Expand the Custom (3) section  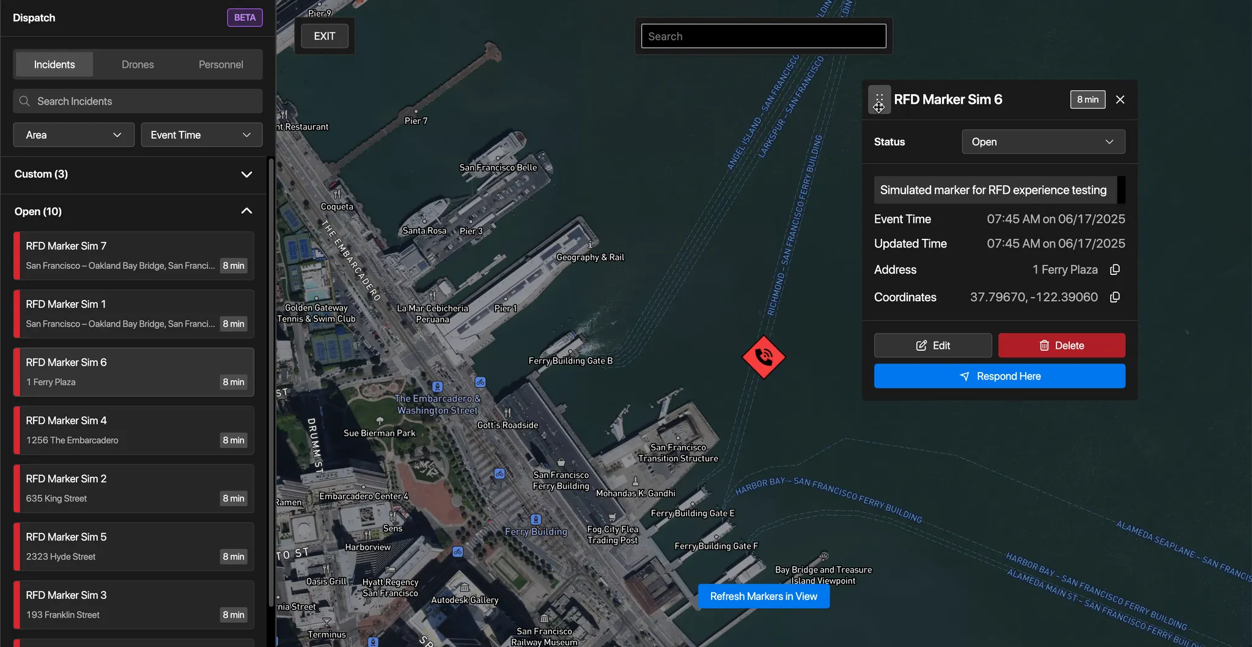click(x=246, y=175)
